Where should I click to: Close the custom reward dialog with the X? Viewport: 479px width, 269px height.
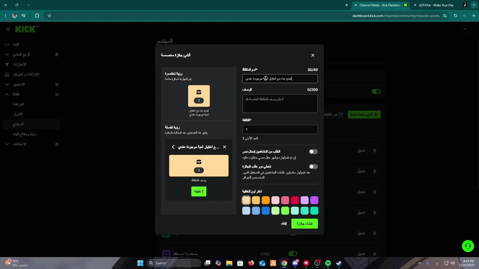pyautogui.click(x=313, y=55)
